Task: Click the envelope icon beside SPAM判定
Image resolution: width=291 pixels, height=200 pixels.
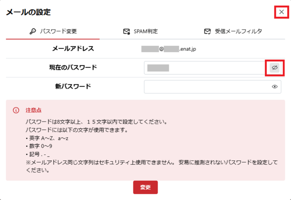Action: pos(127,31)
